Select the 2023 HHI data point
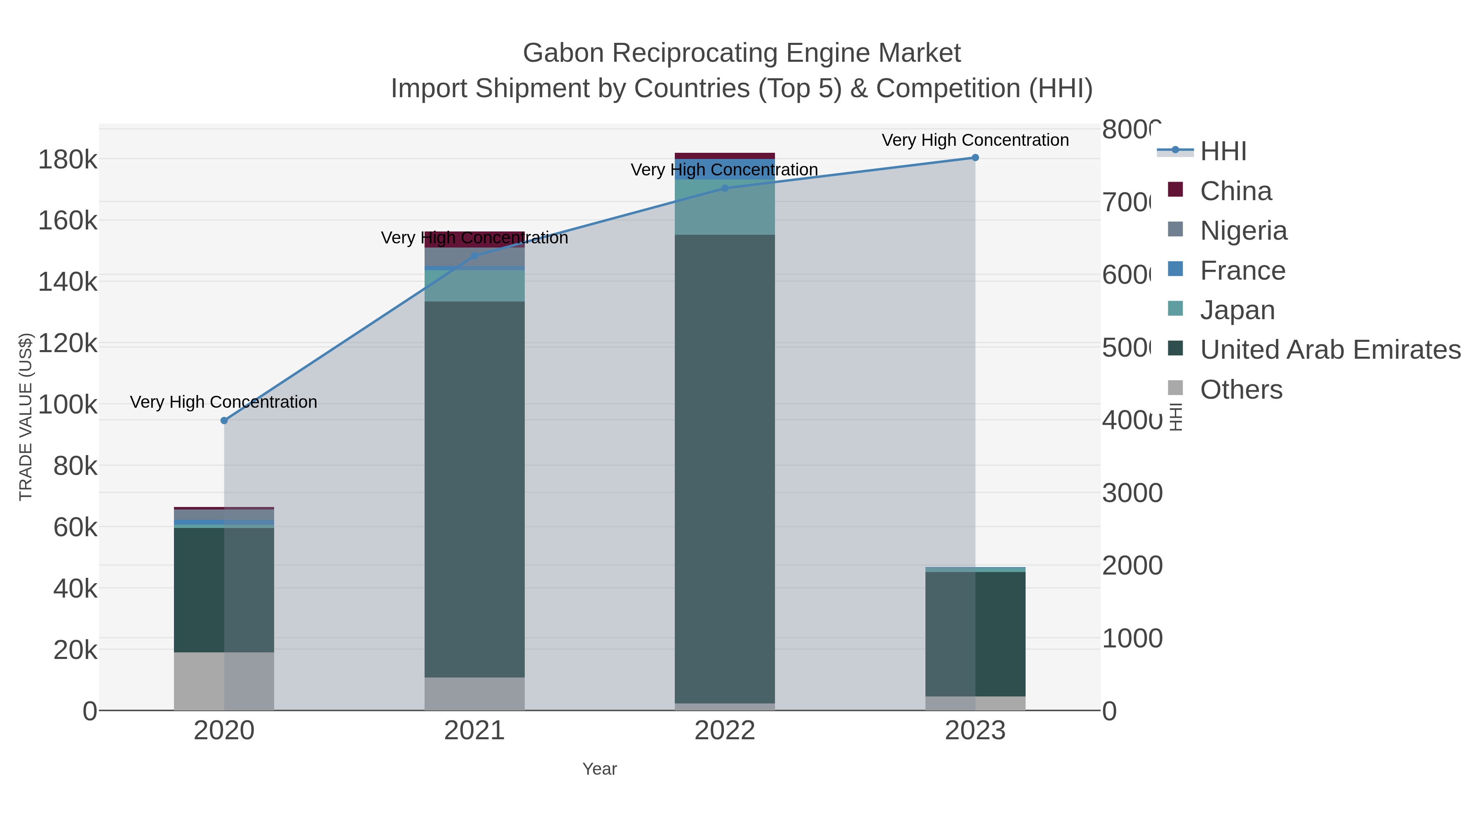 (975, 158)
